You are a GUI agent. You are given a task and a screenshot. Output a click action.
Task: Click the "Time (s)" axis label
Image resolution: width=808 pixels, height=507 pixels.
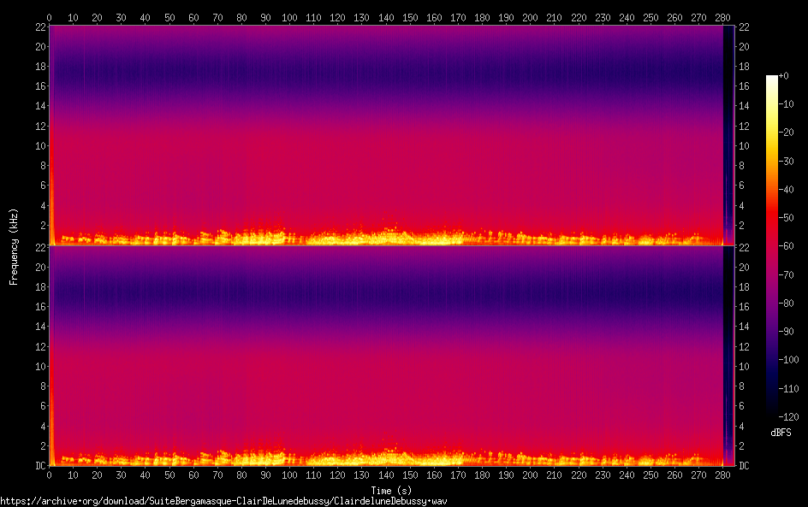click(x=392, y=491)
